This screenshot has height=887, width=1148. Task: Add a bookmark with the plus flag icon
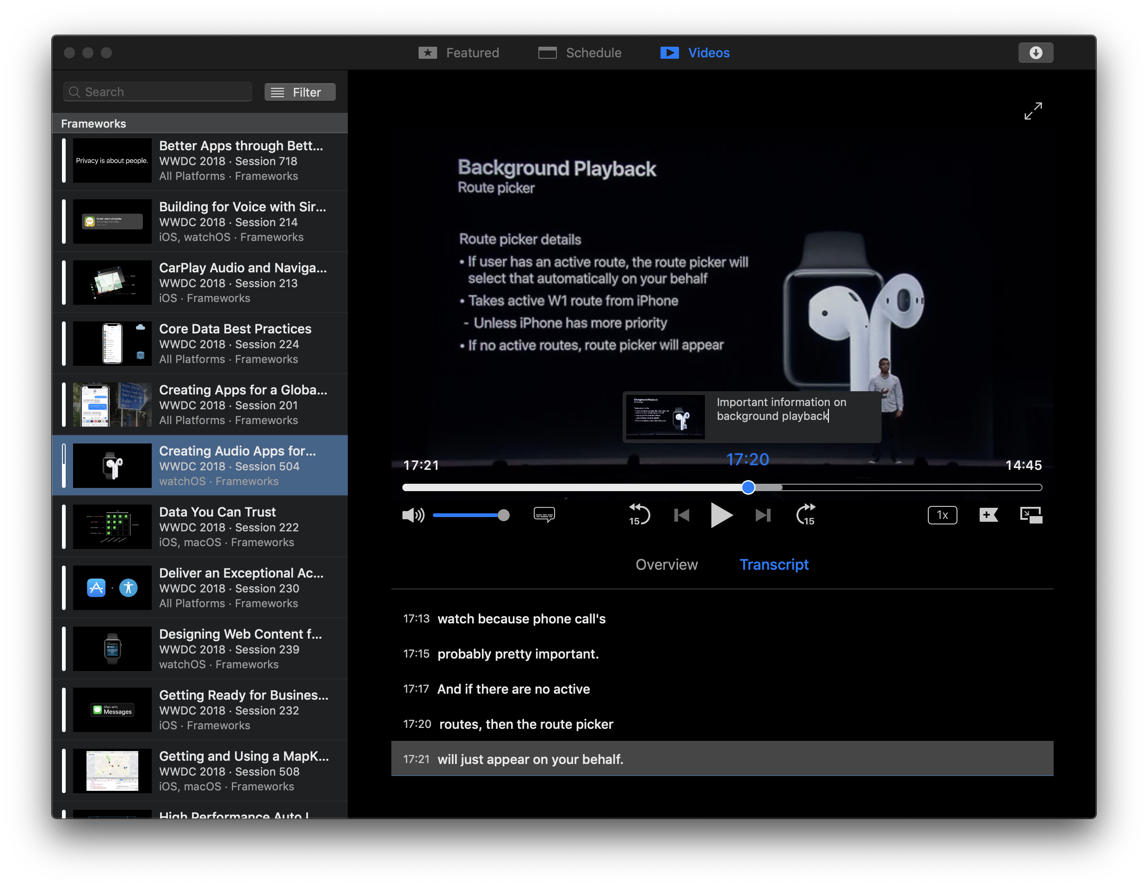[988, 514]
